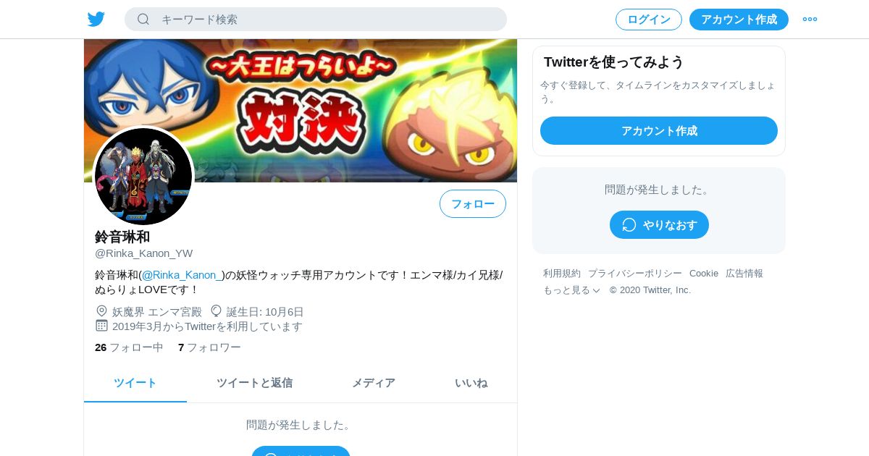Expand the もっと見る footer menu
The height and width of the screenshot is (456, 869).
click(571, 290)
